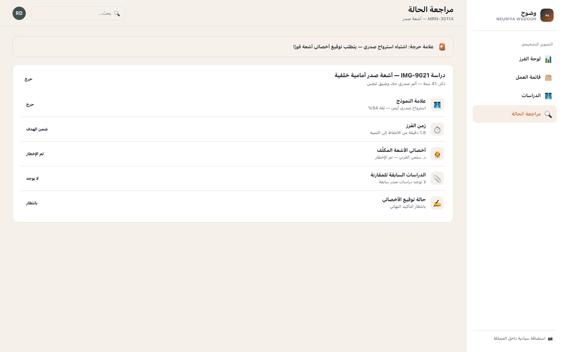Click the ذكر، 41 سنة patient description
Screen dimensions: 563x352
coord(406,84)
